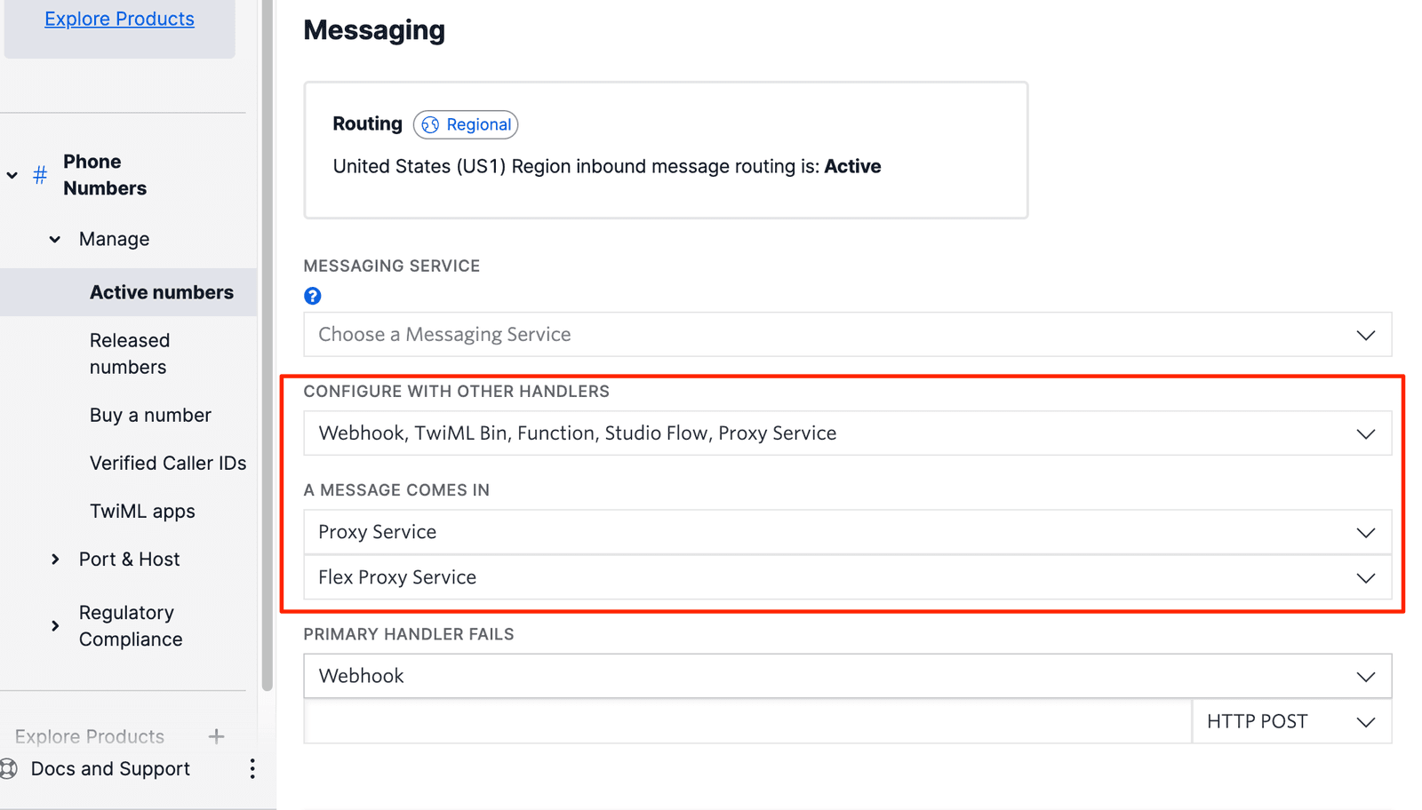Click the globe icon in the Regional badge
Viewport: 1422px width, 810px height.
[x=431, y=124]
